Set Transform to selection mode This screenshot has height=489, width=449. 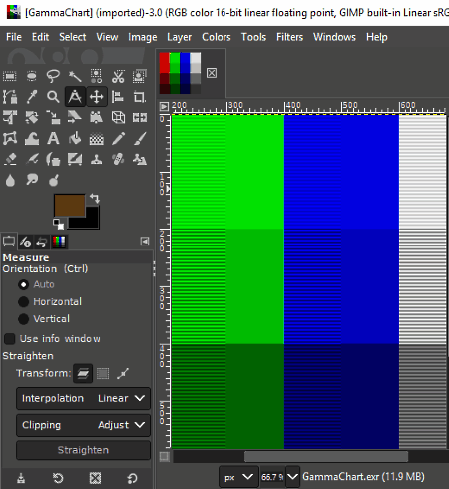coord(103,374)
